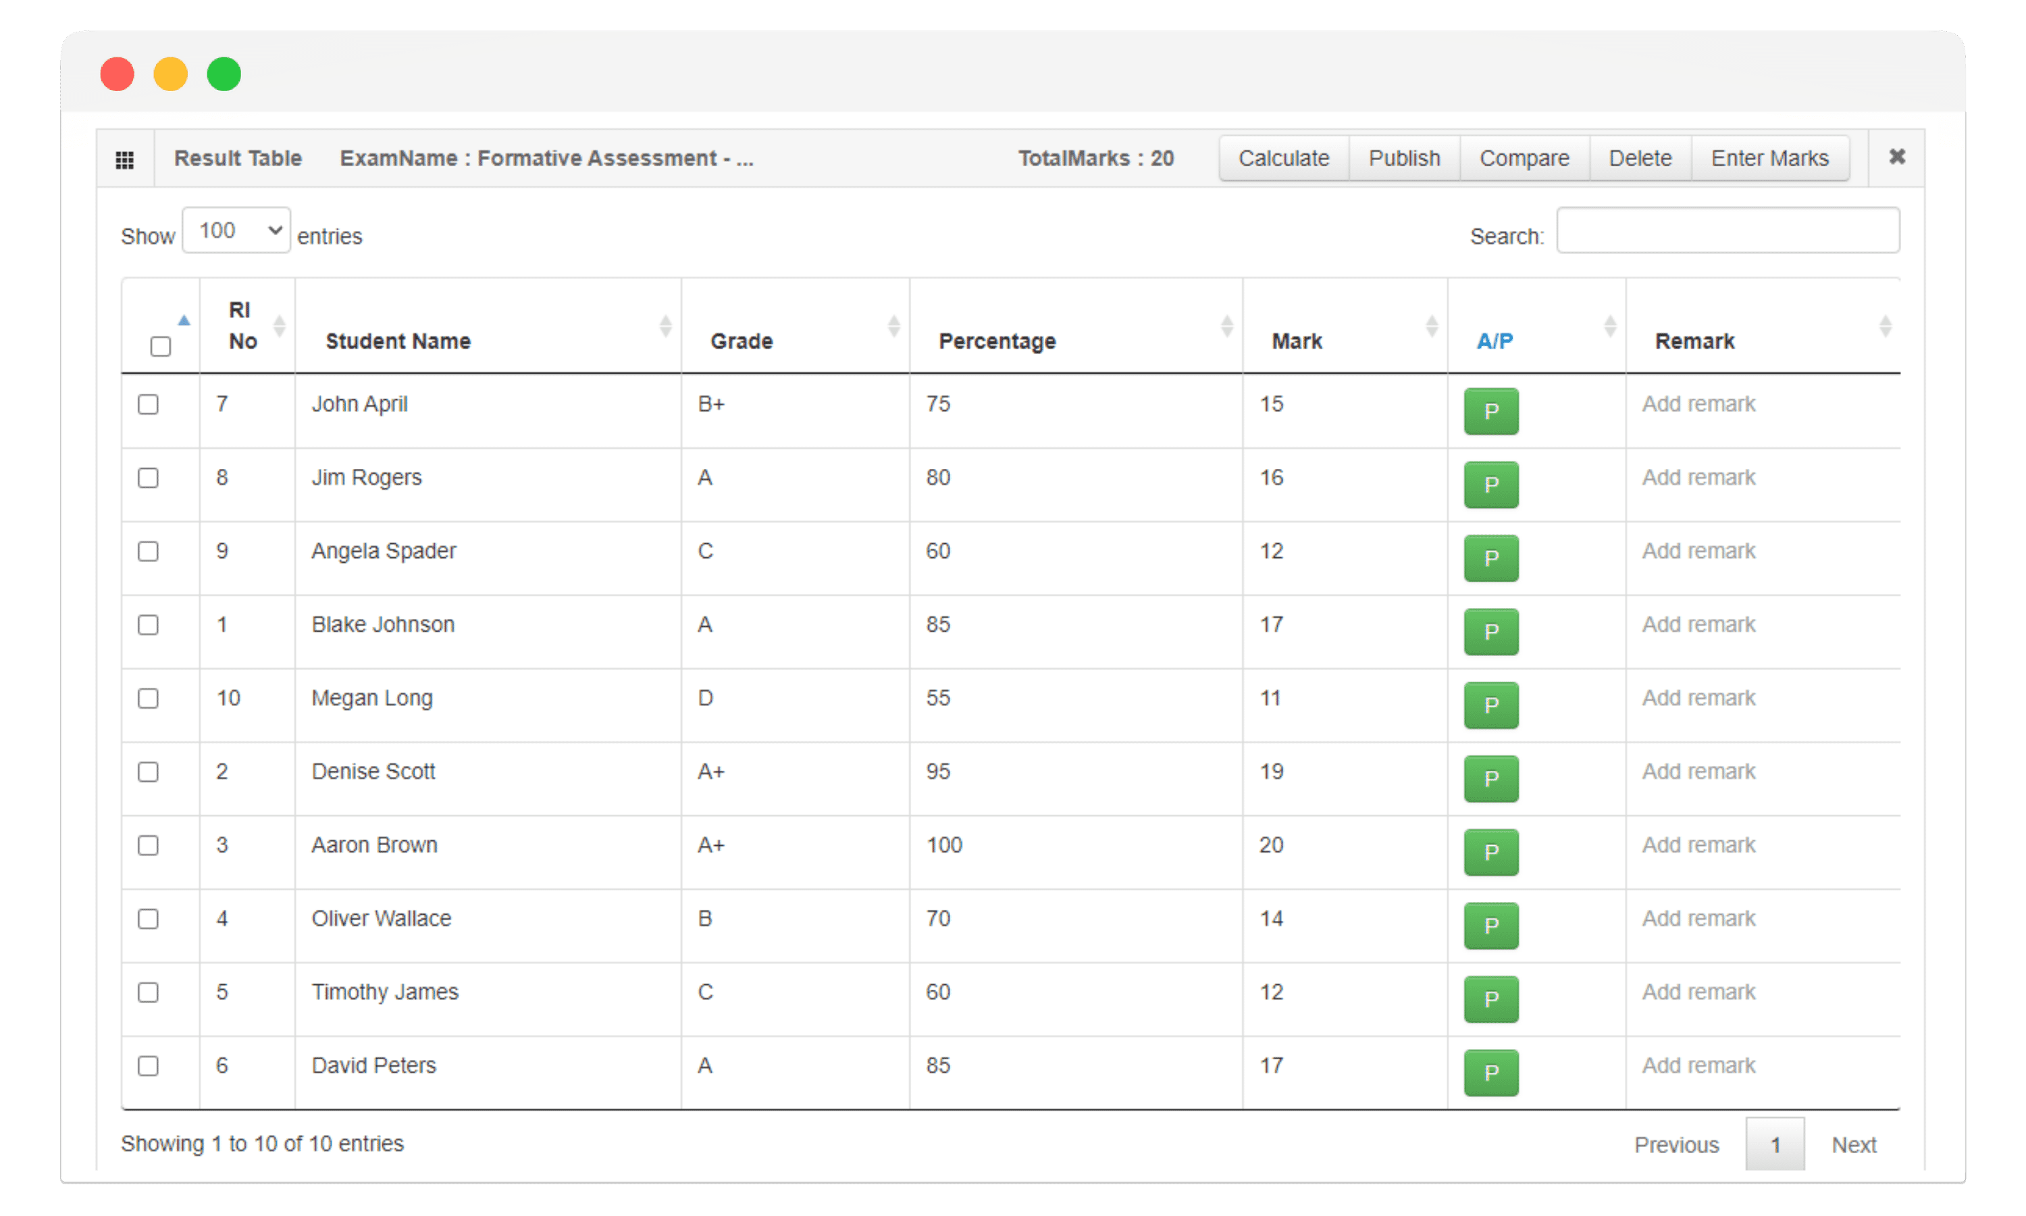Sort by A/P column
Screen dimensions: 2026x1216
tap(1536, 326)
